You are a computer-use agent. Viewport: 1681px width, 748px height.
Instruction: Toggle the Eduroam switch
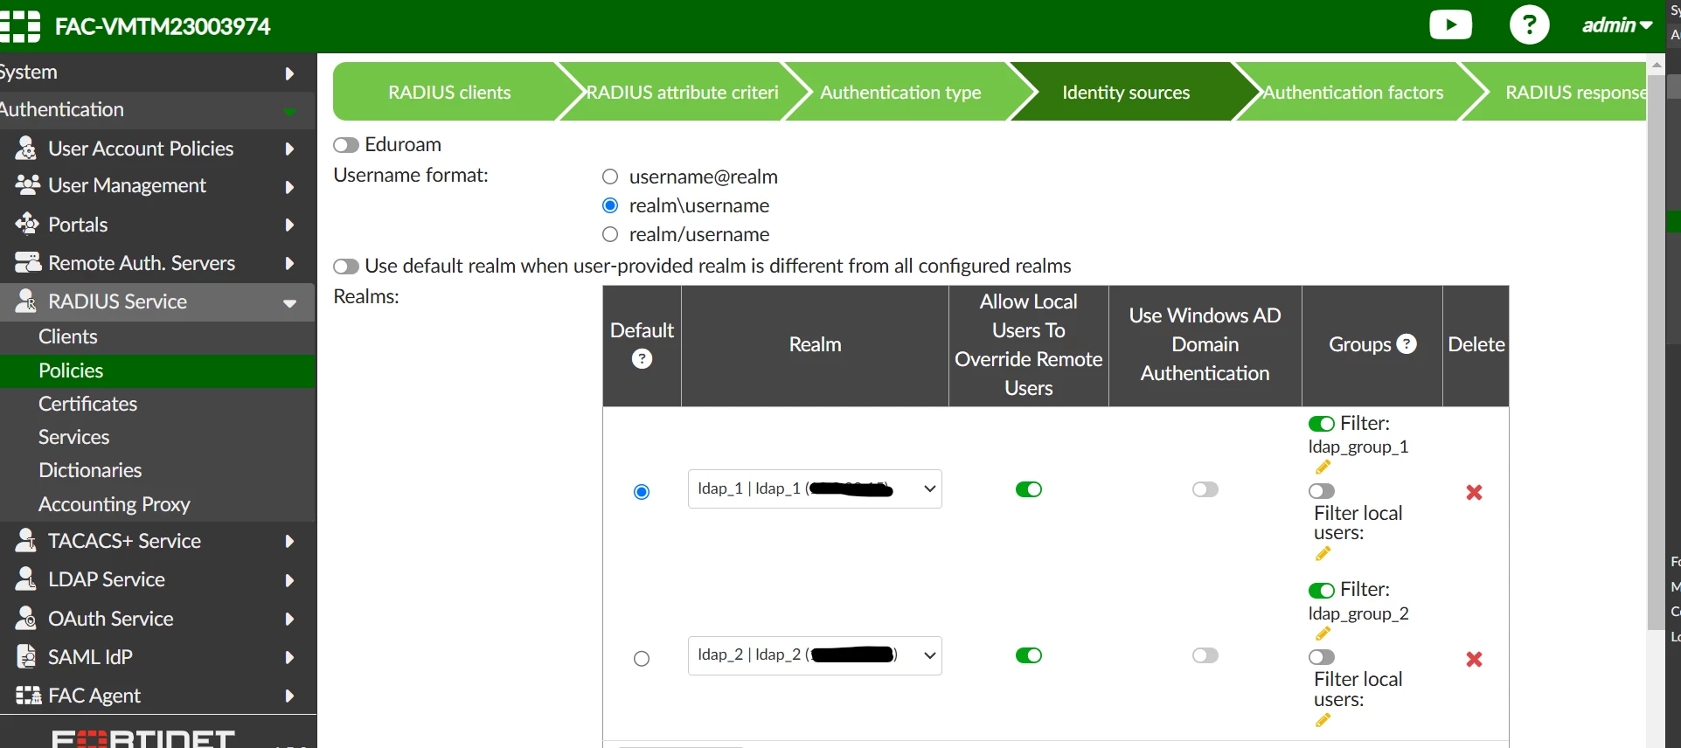[x=346, y=145]
